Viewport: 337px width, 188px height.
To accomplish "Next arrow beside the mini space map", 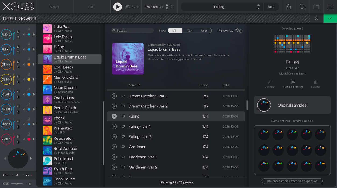I will [31, 158].
